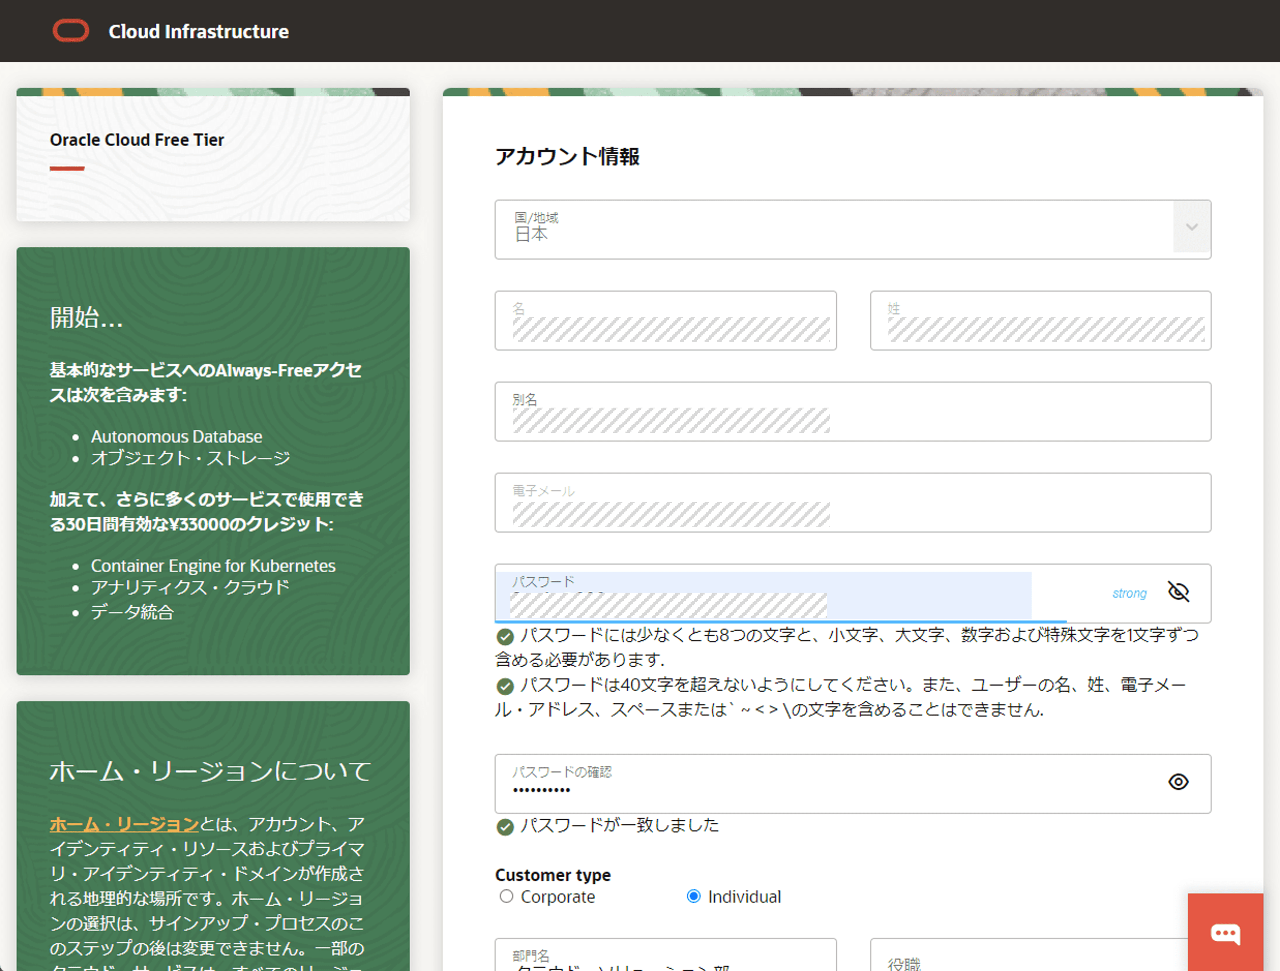
Task: Select the Corporate customer type
Action: tap(506, 897)
